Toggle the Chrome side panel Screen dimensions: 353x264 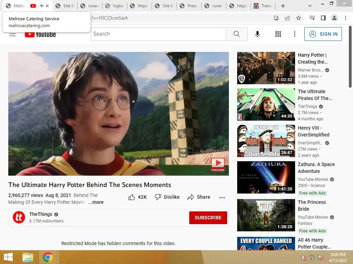pos(323,18)
